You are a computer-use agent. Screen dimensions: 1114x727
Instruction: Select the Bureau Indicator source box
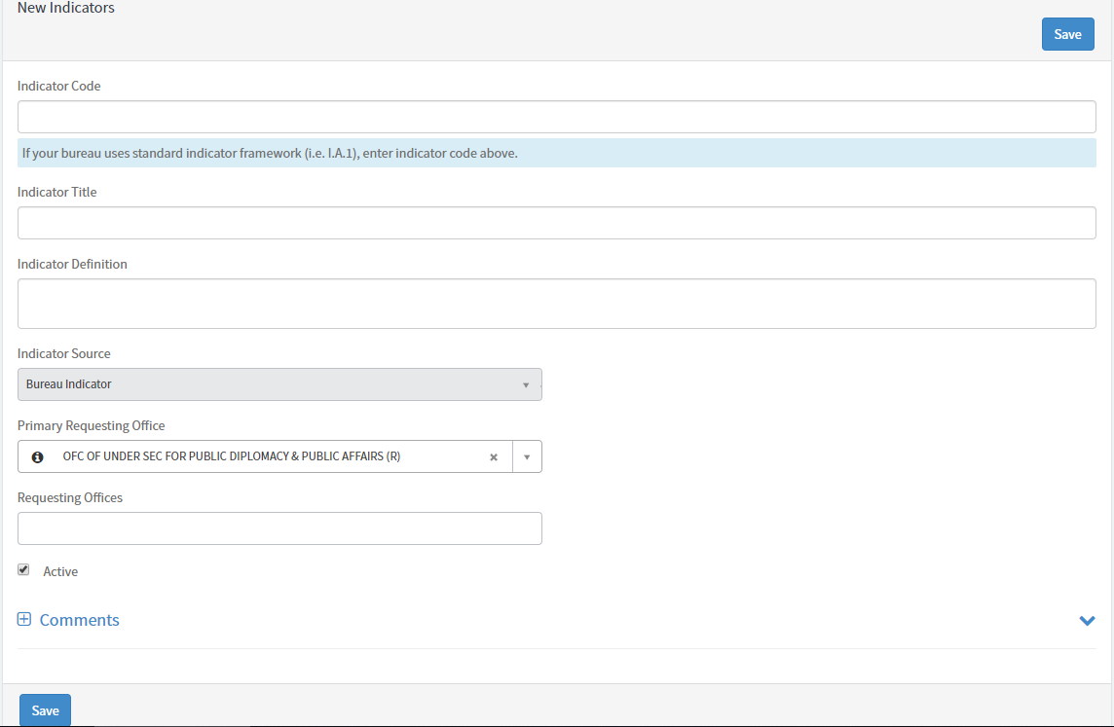point(273,384)
